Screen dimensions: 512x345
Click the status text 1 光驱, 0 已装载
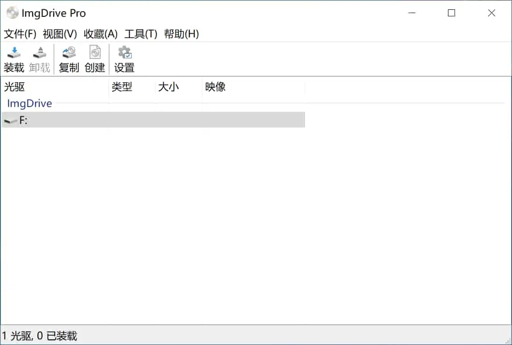(x=40, y=336)
